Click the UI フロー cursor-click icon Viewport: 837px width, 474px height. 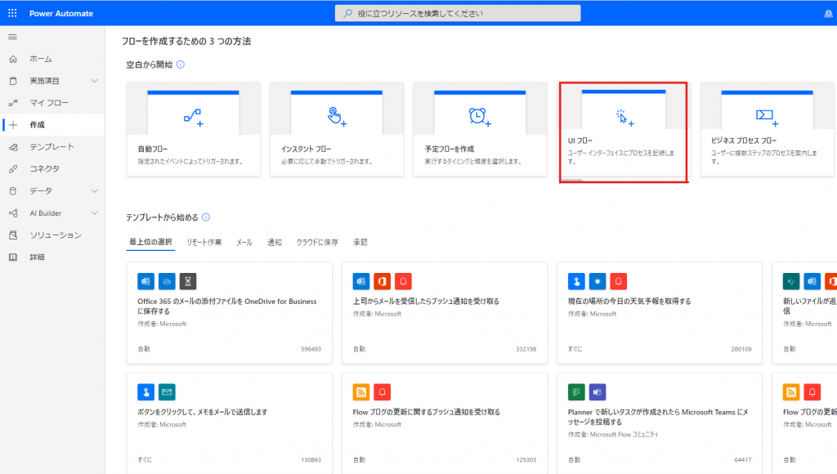pyautogui.click(x=624, y=118)
